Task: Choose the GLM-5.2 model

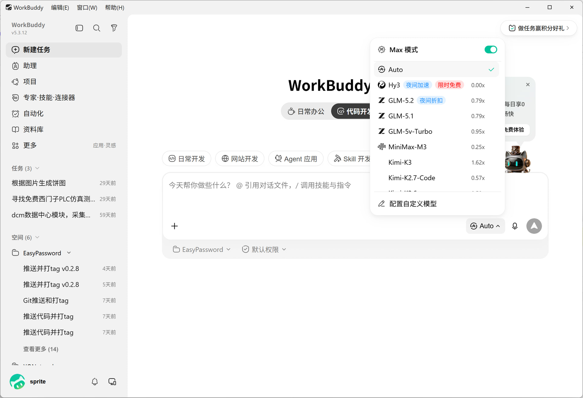Action: point(436,100)
